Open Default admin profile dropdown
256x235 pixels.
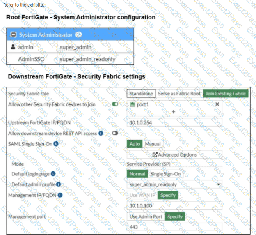(x=174, y=184)
